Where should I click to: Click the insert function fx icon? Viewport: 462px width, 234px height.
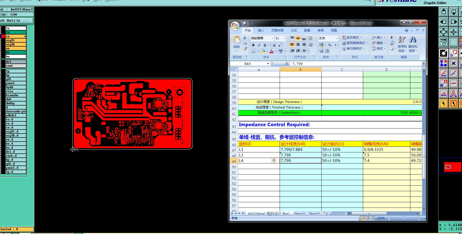click(287, 64)
